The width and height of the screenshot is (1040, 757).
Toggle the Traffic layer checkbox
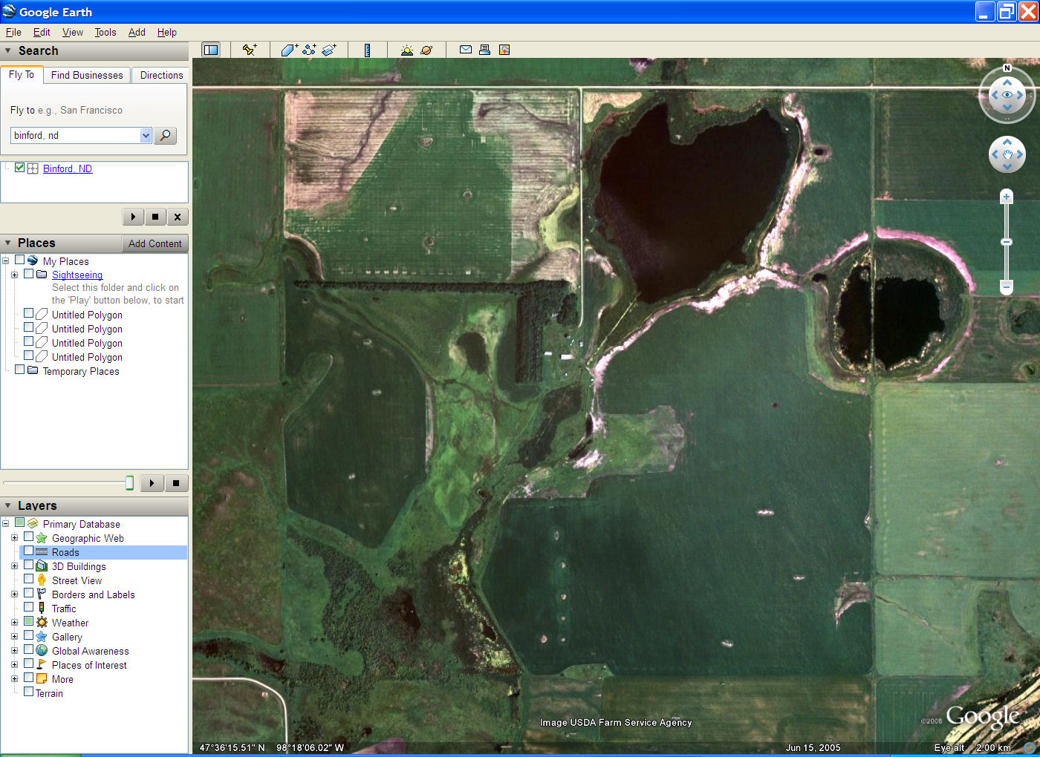(28, 608)
